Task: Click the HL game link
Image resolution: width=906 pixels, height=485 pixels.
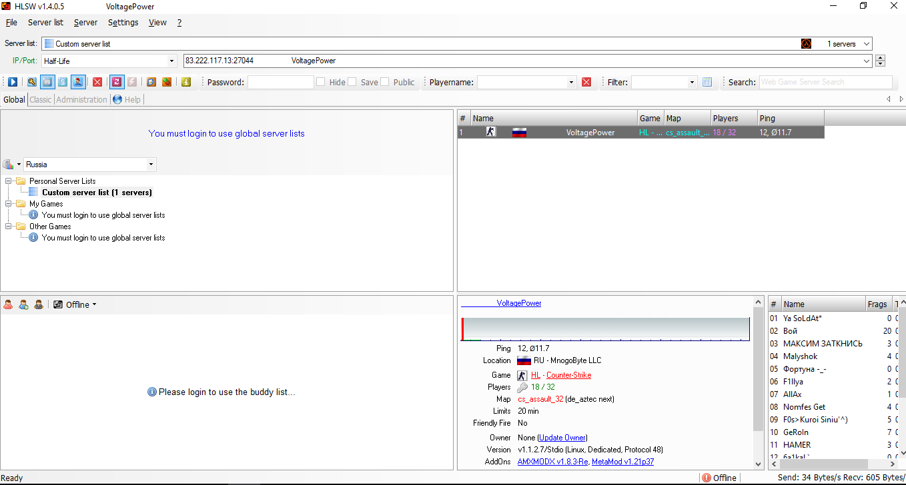Action: coord(536,375)
